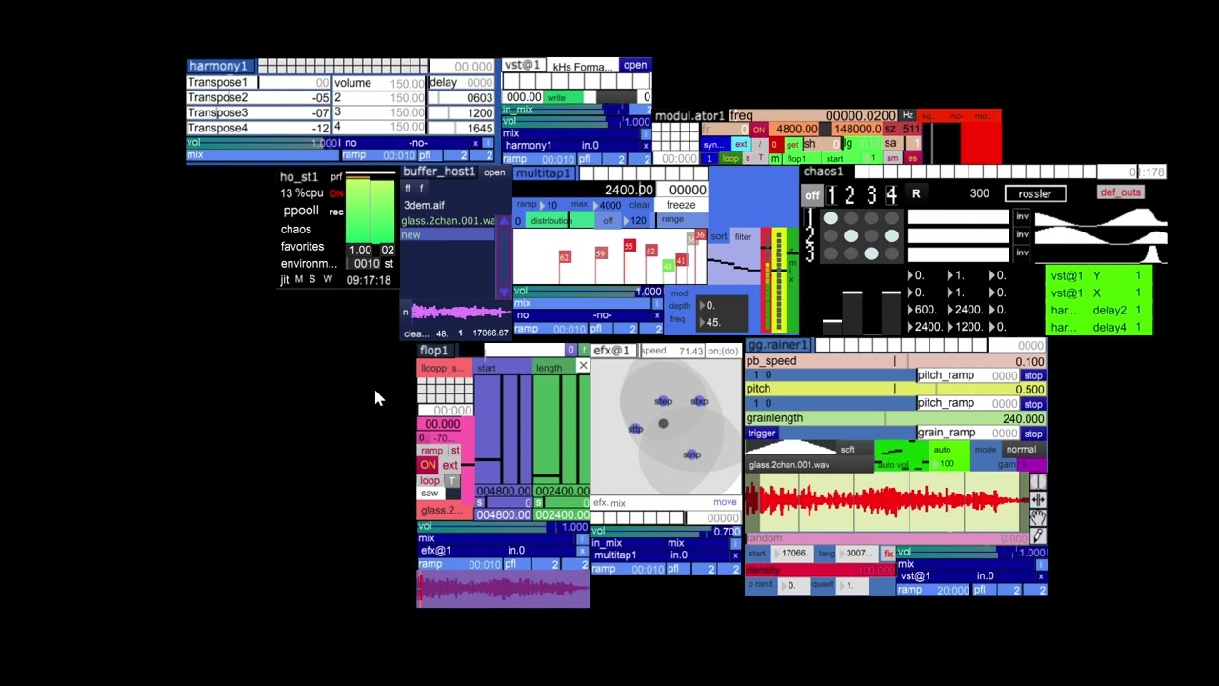Screen dimensions: 1219x686
Task: Select chaos in ho_st1 menu
Action: [x=296, y=230]
